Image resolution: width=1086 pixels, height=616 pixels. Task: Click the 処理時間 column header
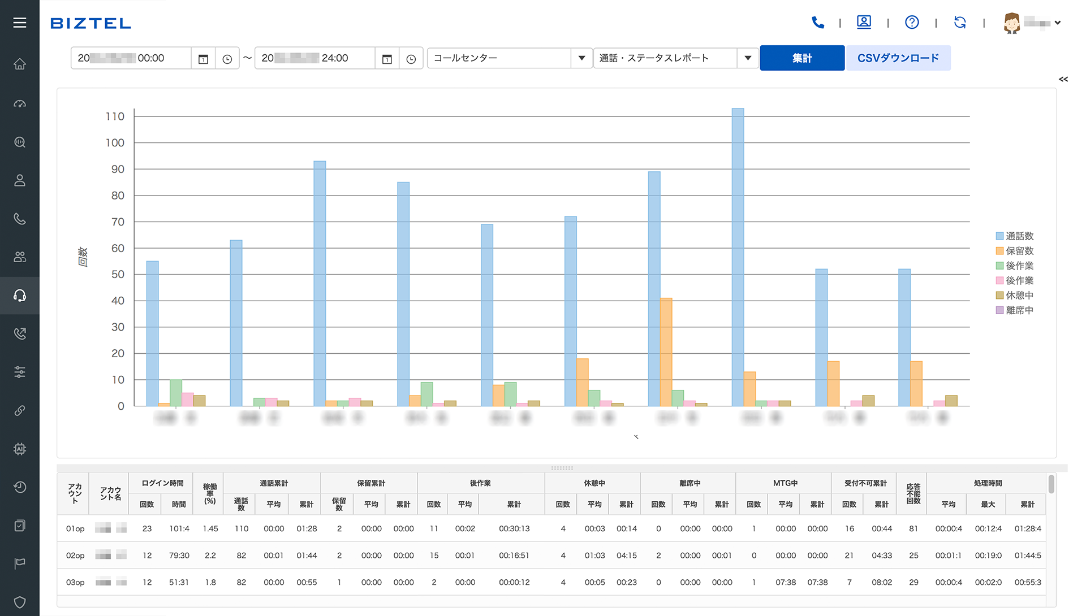988,483
